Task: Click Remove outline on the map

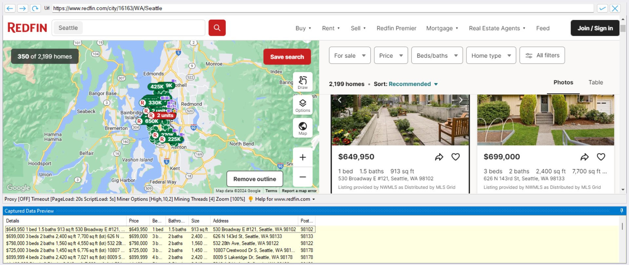Action: click(254, 179)
